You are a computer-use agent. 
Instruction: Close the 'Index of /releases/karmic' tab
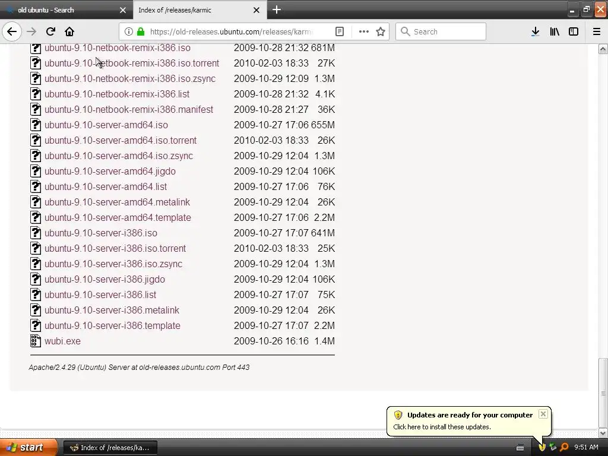click(x=256, y=10)
